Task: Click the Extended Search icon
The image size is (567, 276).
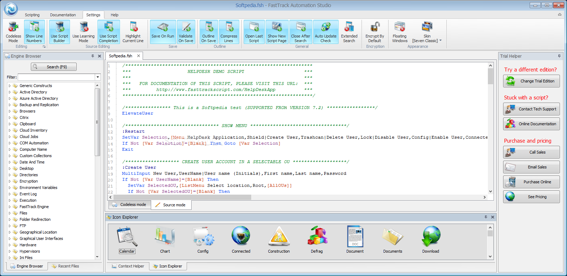Action: click(349, 27)
